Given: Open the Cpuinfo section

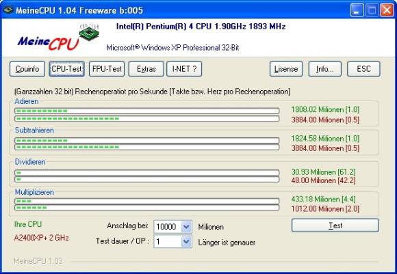Looking at the screenshot, I should pos(27,69).
